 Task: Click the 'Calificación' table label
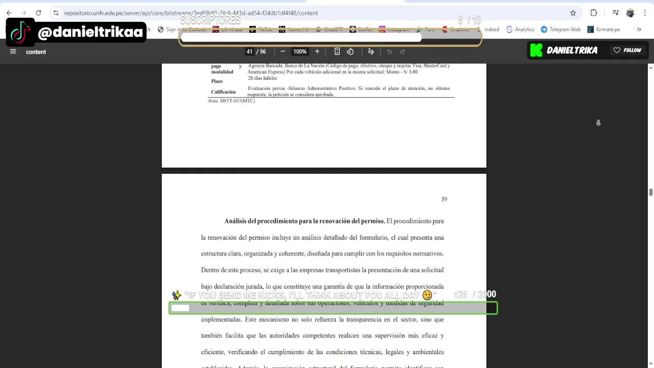point(223,92)
